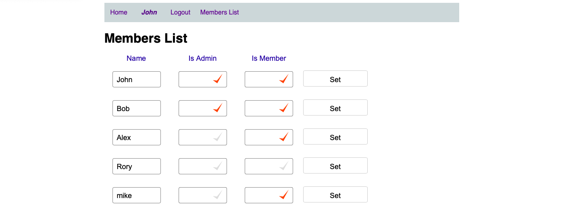Uncheck Alex's Is Member checkmark
Viewport: 562px width, 221px height.
(284, 137)
